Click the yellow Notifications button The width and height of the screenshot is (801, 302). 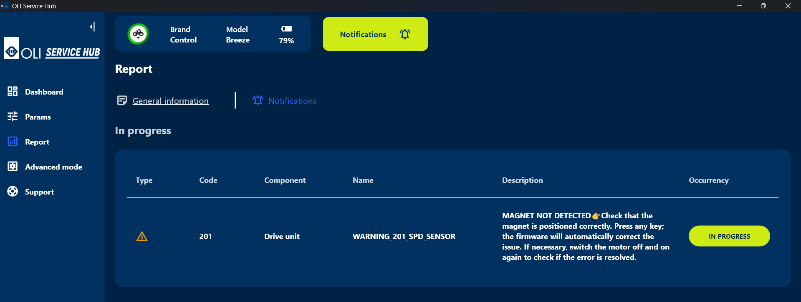click(375, 34)
